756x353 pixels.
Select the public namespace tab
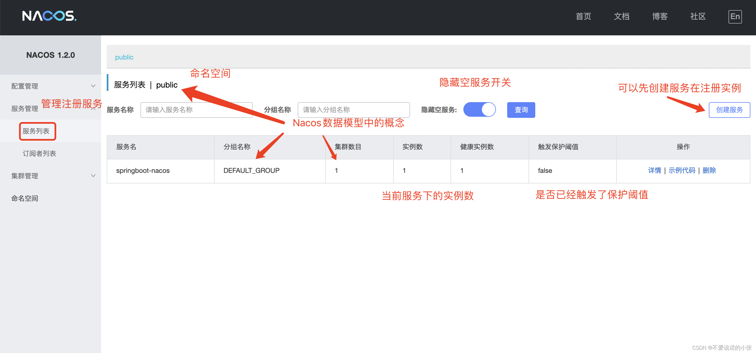pyautogui.click(x=124, y=57)
